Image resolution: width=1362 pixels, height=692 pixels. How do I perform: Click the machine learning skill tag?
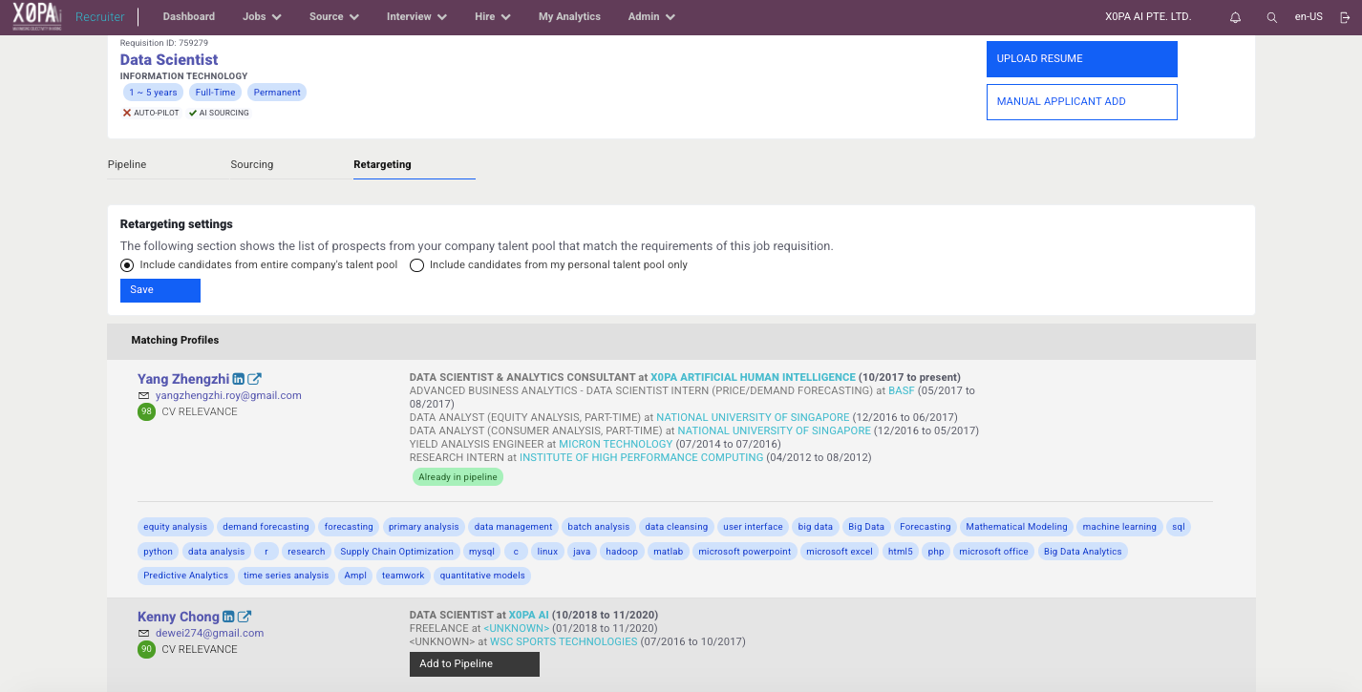coord(1119,527)
